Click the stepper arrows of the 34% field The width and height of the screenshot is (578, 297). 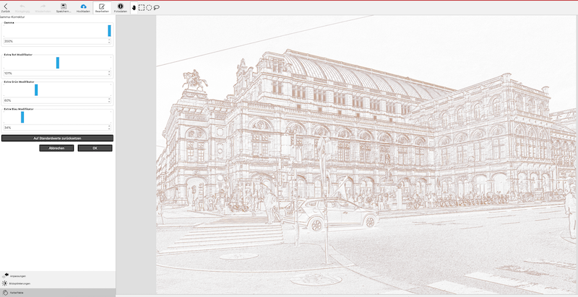[x=109, y=128]
